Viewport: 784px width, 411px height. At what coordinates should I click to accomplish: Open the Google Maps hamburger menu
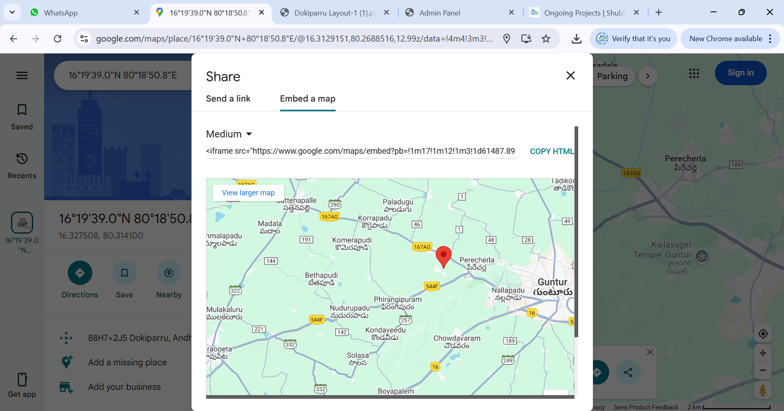(22, 75)
